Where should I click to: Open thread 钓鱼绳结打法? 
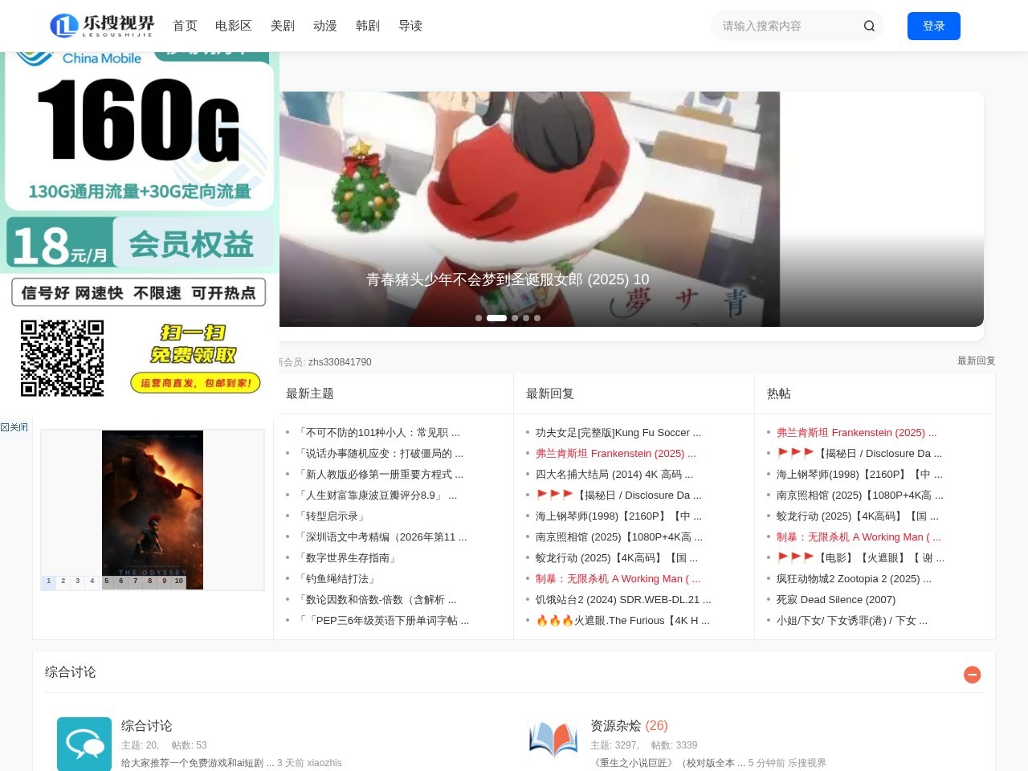337,578
